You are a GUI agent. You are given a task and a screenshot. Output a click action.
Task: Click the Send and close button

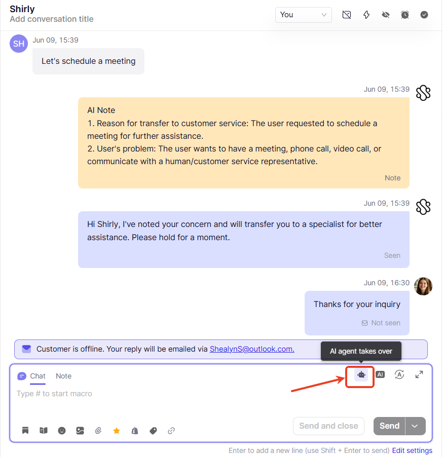(x=328, y=426)
